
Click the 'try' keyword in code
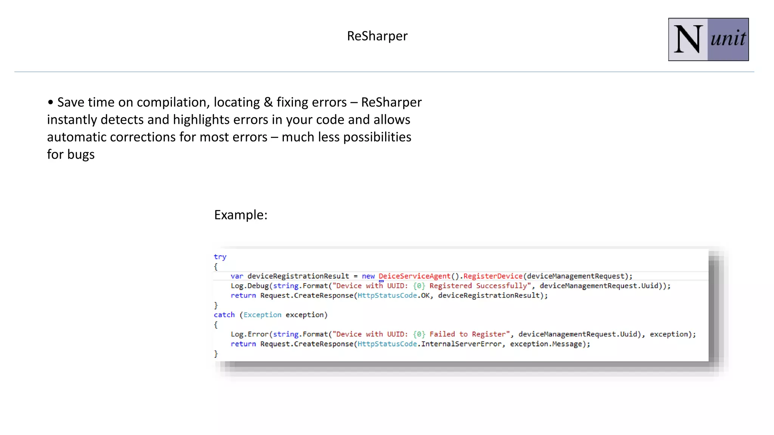tap(220, 257)
